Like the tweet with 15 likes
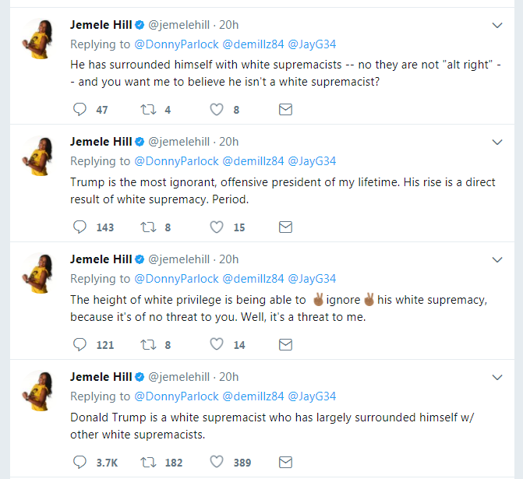Screen dimensions: 523x479 (x=217, y=227)
